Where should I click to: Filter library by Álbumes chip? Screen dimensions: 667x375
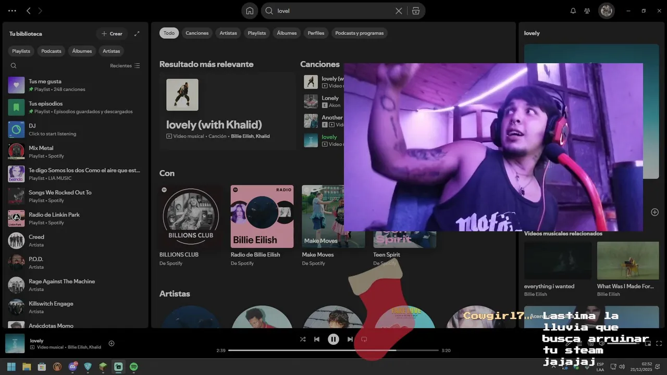tap(82, 51)
